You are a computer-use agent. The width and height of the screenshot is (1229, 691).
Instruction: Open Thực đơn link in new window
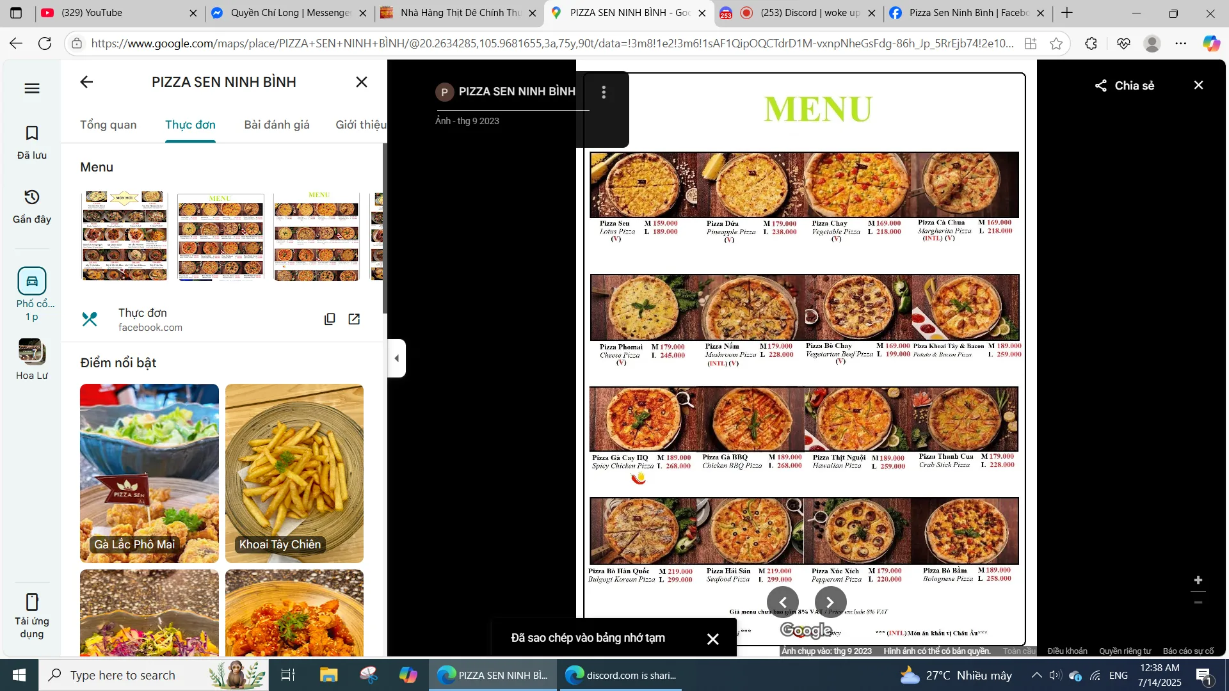click(x=354, y=319)
